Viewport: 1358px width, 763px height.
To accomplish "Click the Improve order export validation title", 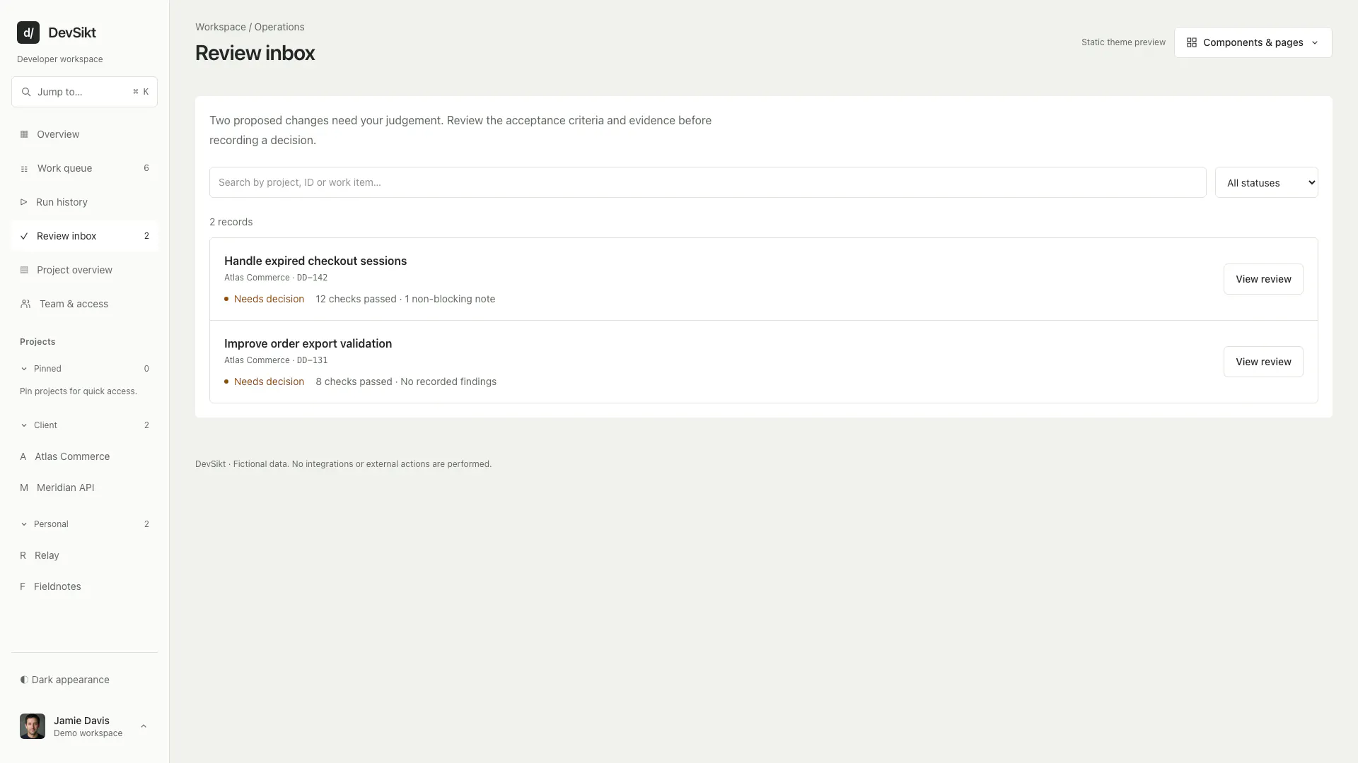I will click(308, 343).
